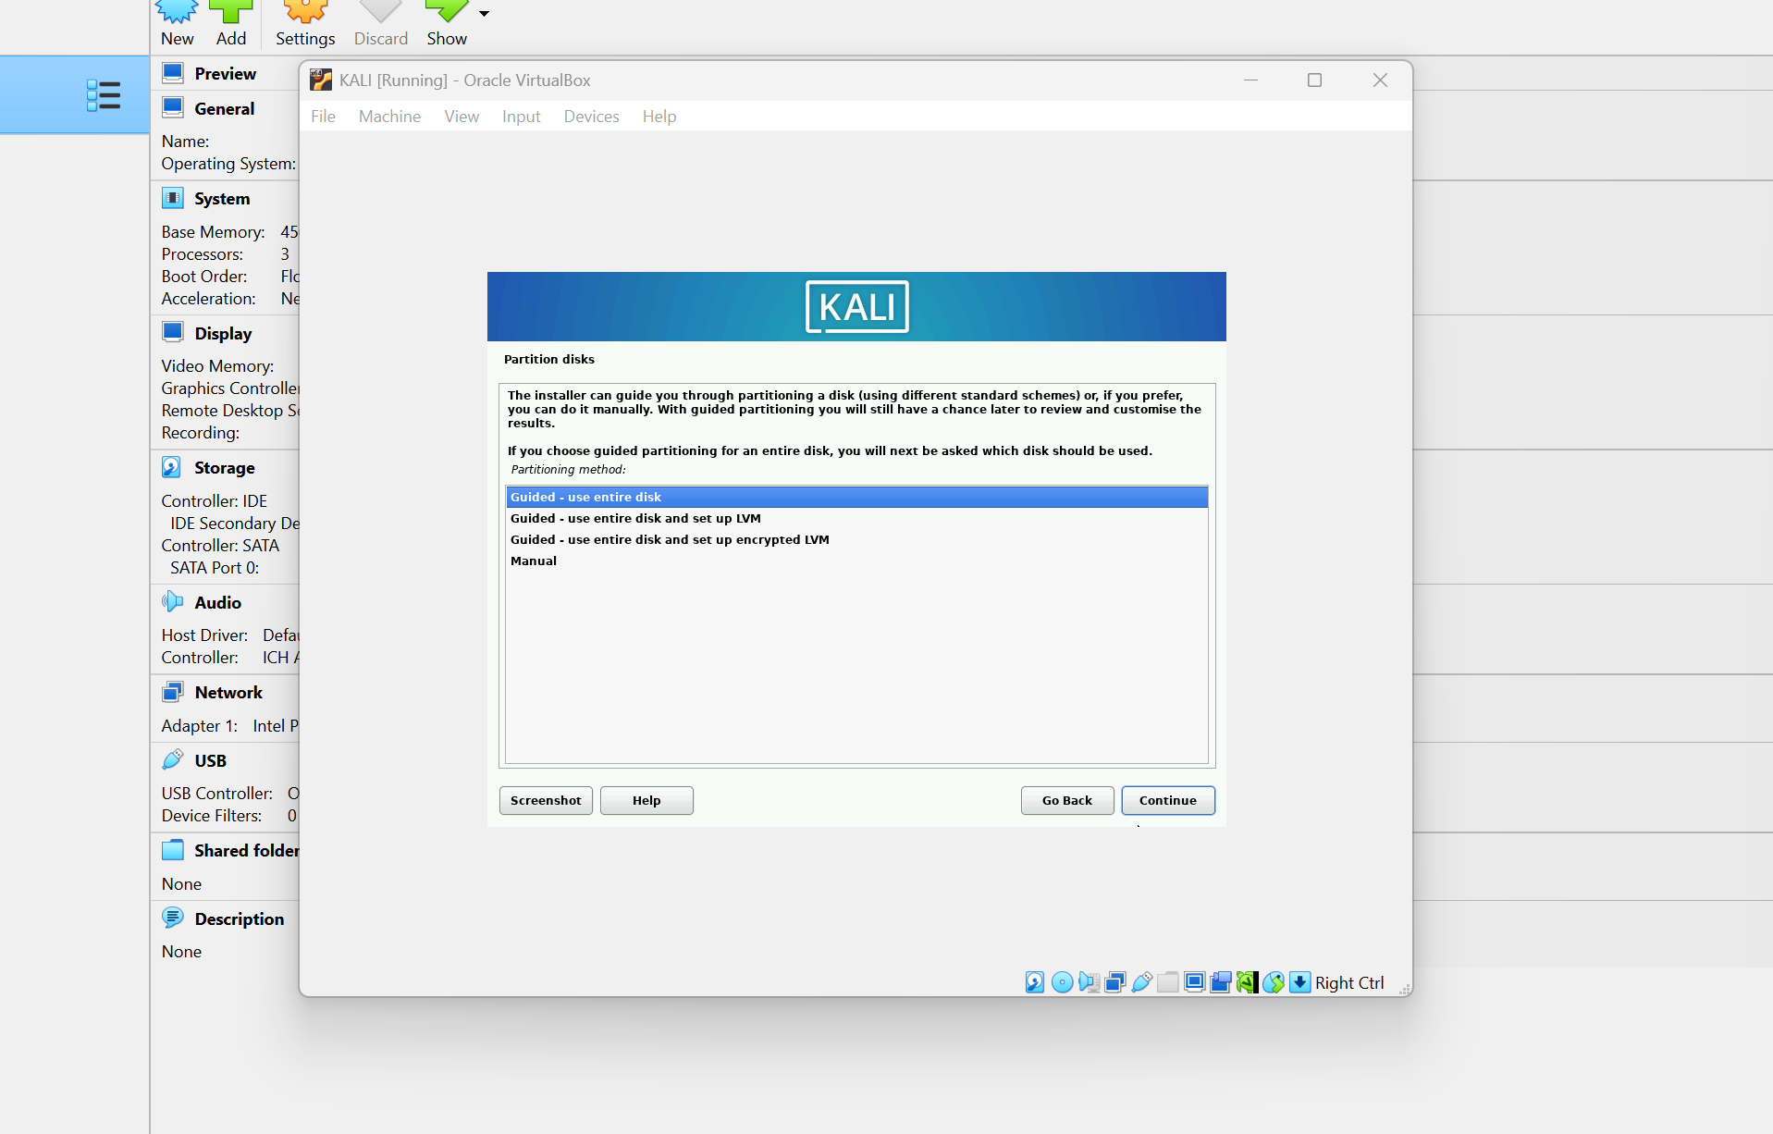Click the Preview section header
This screenshot has width=1773, height=1134.
click(225, 73)
